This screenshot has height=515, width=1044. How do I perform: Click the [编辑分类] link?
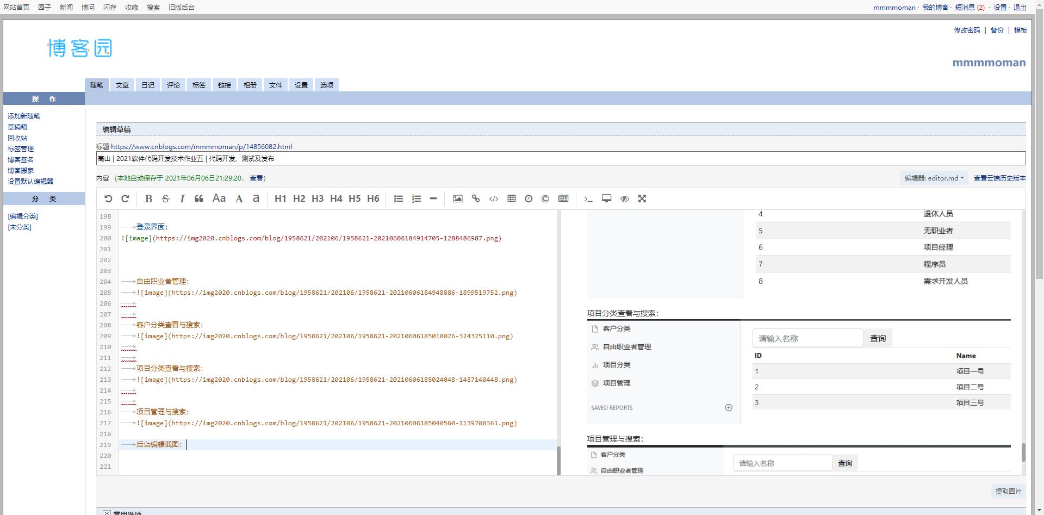click(23, 216)
